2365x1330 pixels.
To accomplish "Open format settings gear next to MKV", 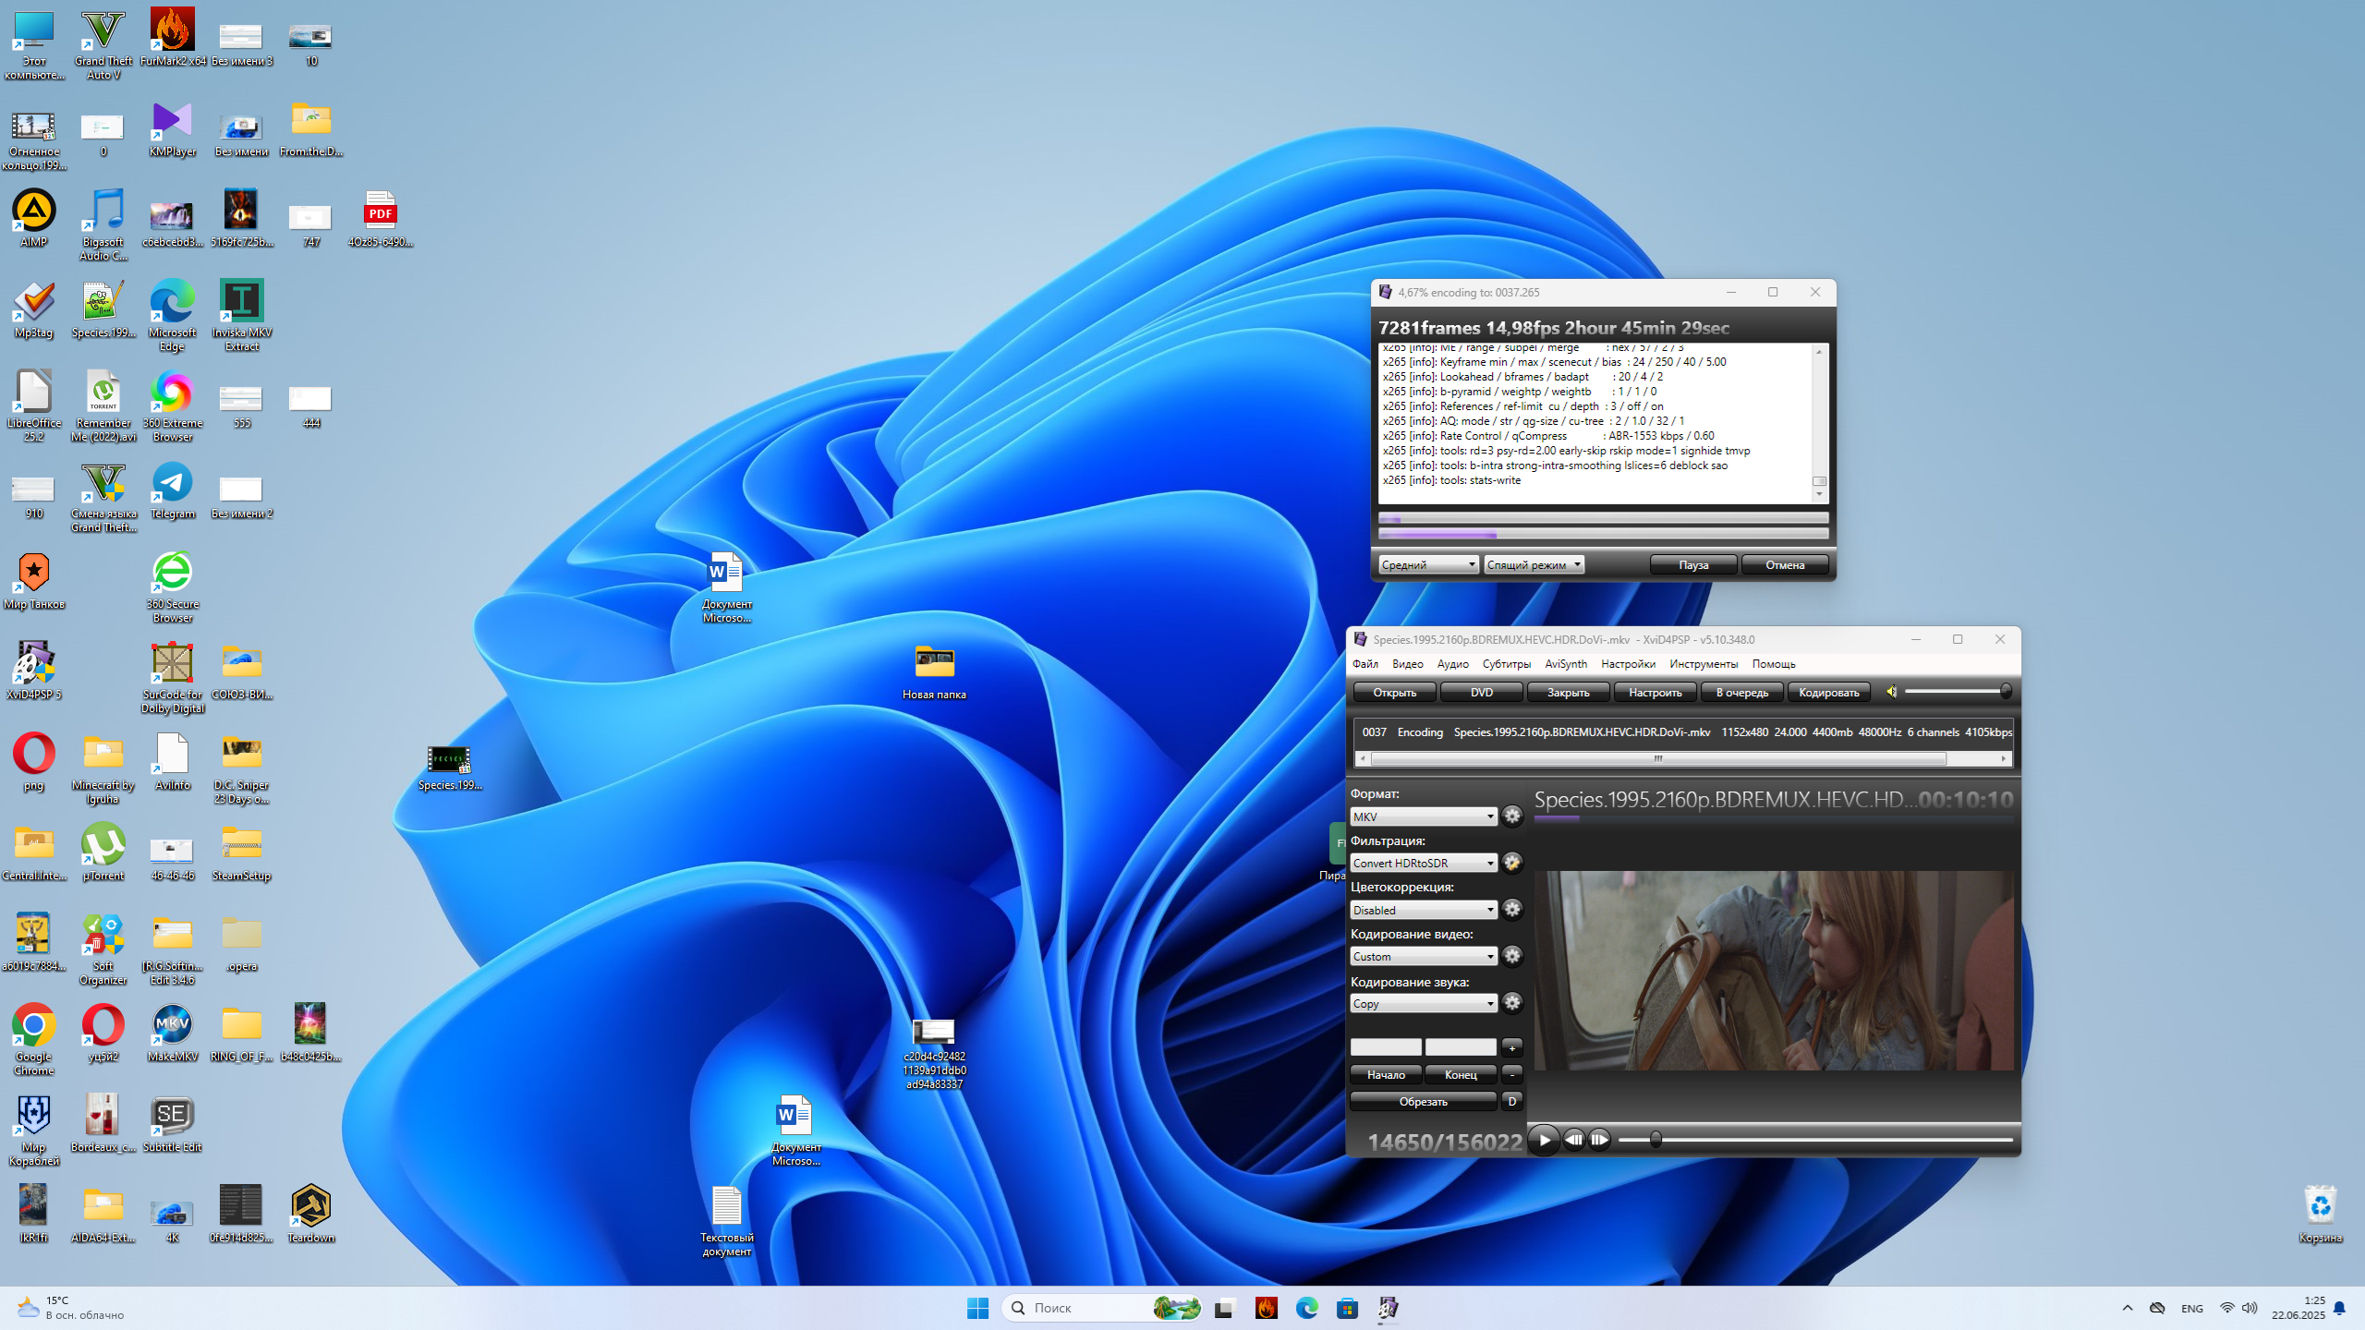I will pyautogui.click(x=1512, y=816).
